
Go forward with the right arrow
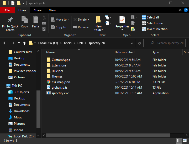point(13,43)
